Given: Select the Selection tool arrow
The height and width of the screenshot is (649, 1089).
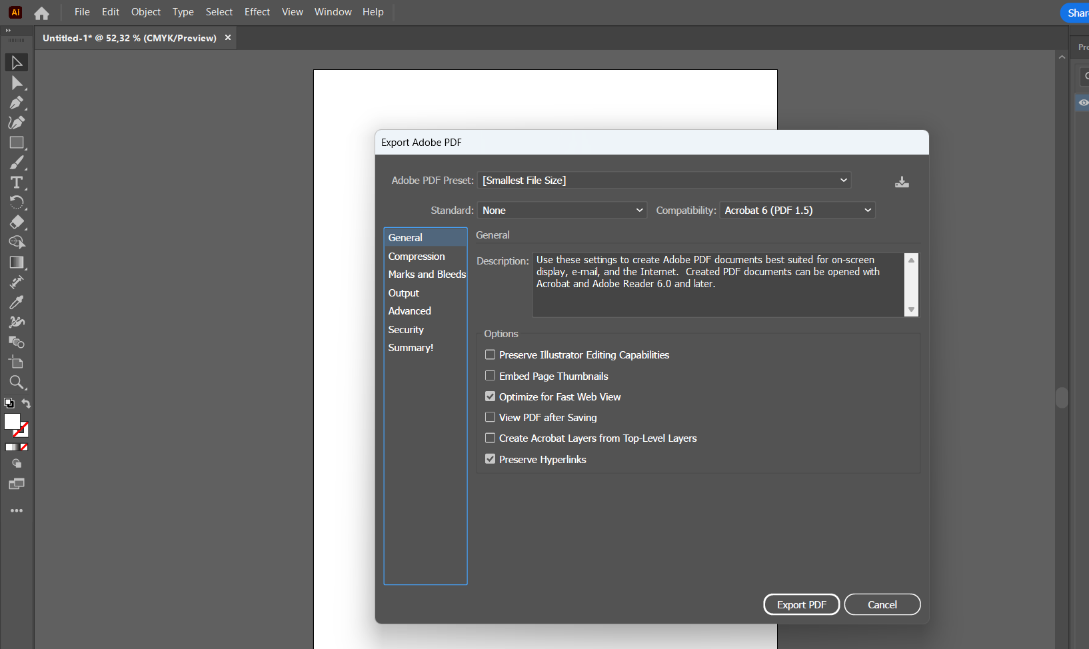Looking at the screenshot, I should [17, 63].
